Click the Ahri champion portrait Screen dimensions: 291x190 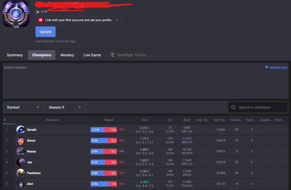[21, 184]
